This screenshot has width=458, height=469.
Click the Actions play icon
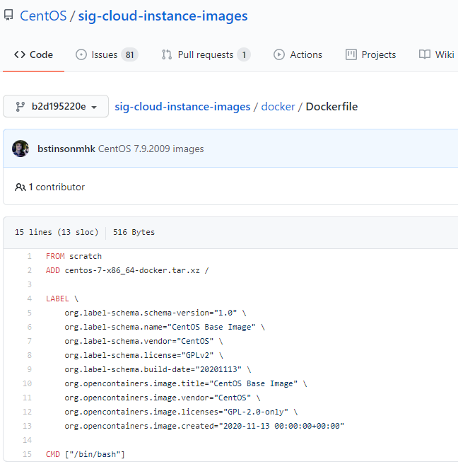coord(279,54)
